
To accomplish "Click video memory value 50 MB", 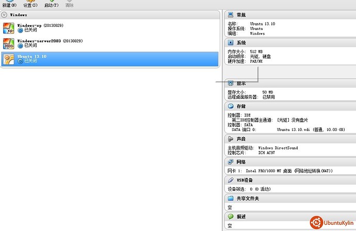I will pyautogui.click(x=268, y=92).
